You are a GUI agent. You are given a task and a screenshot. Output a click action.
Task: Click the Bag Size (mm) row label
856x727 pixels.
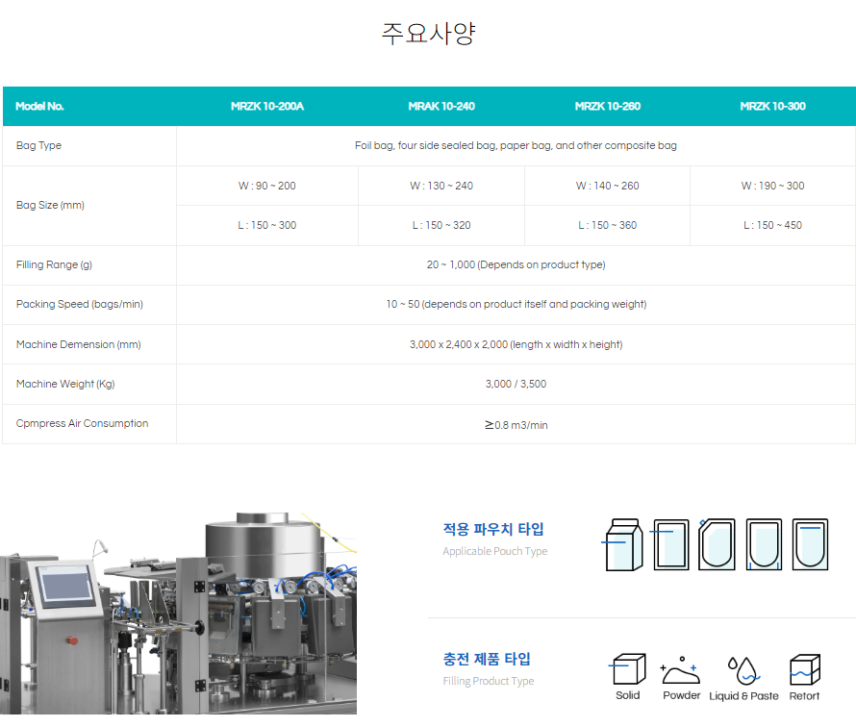click(x=50, y=205)
